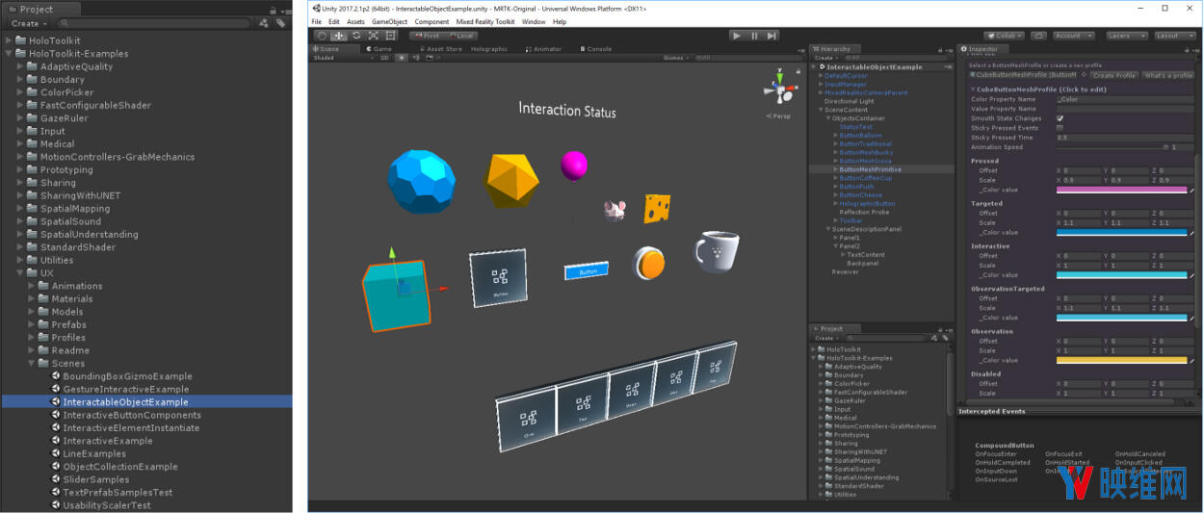The image size is (1204, 513).
Task: Activate the Scale tool in toolbar
Action: pyautogui.click(x=373, y=36)
